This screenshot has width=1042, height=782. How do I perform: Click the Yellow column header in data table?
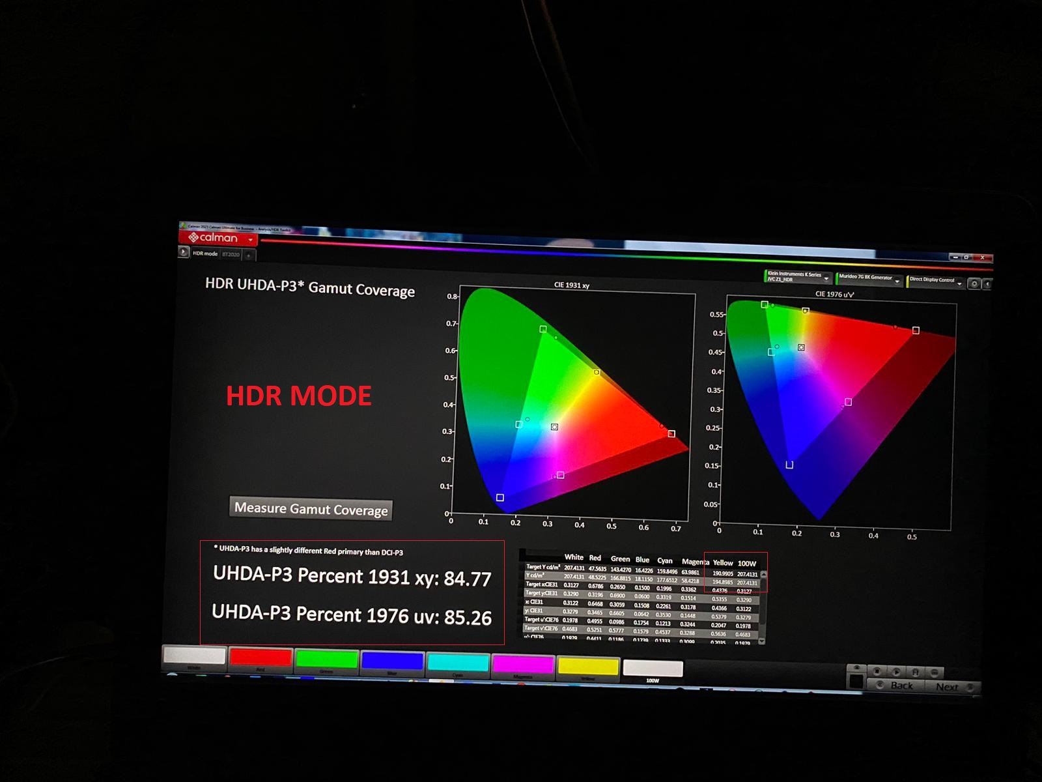pyautogui.click(x=722, y=562)
